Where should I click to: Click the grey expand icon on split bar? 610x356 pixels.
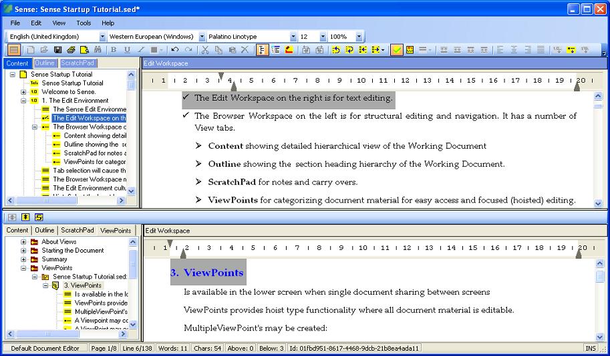tap(12, 217)
